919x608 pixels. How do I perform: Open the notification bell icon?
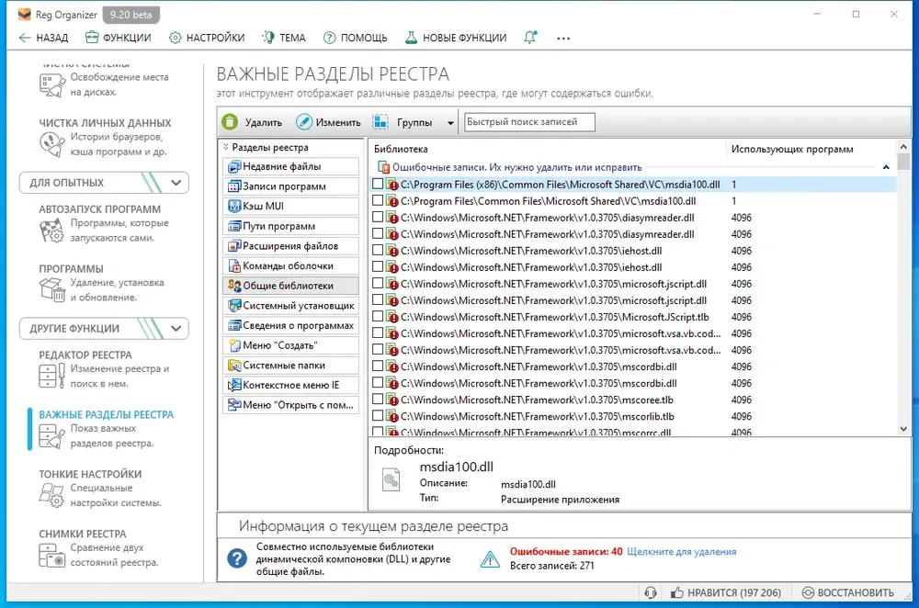pyautogui.click(x=530, y=38)
